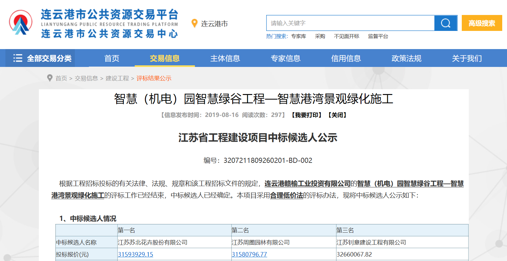Click table header 第三名
507x261 pixels.
(x=345, y=230)
